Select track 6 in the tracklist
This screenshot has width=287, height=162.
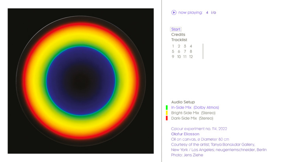pyautogui.click(x=179, y=51)
